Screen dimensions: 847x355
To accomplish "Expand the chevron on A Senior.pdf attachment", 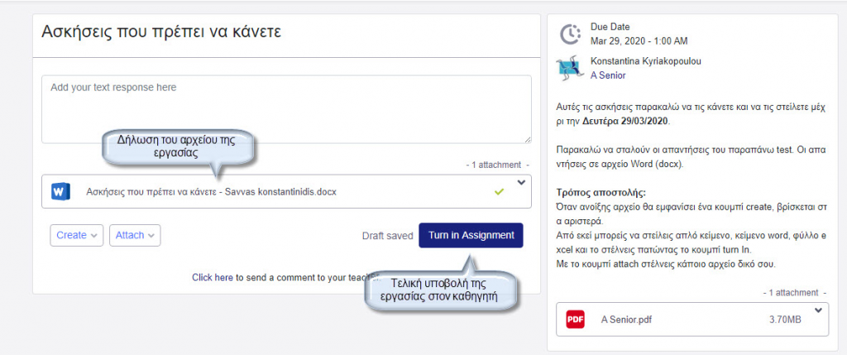I will 818,310.
